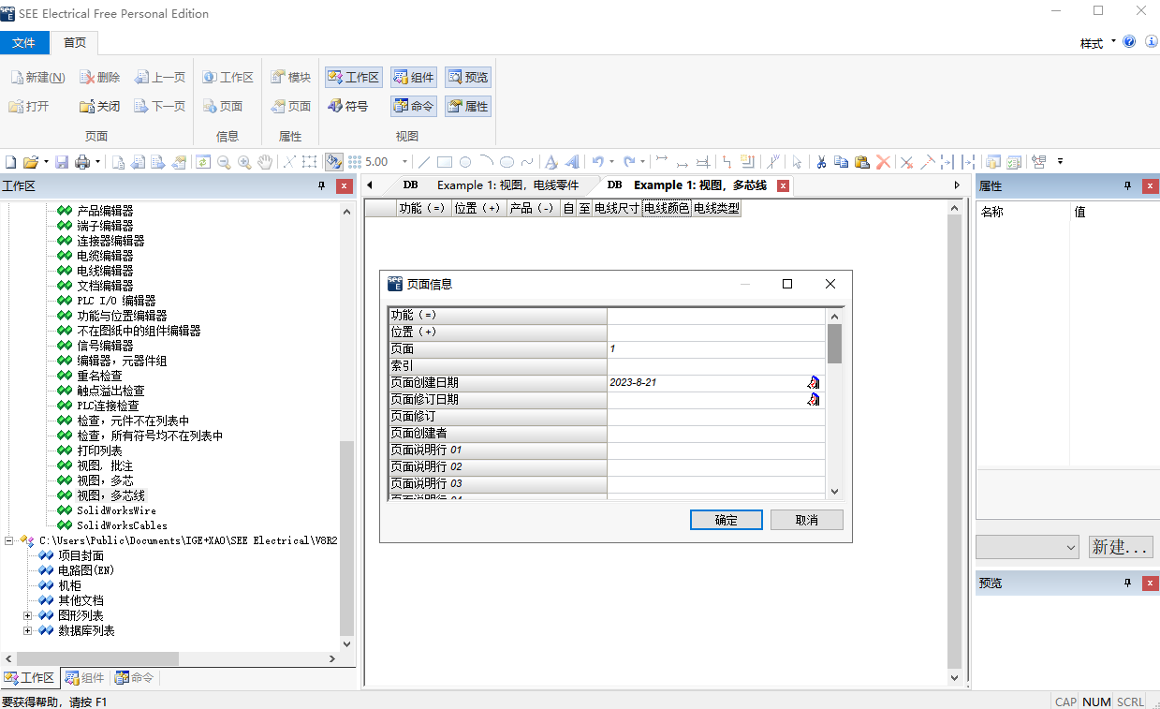Expand the 图形列表 tree node
The height and width of the screenshot is (709, 1160).
28,616
